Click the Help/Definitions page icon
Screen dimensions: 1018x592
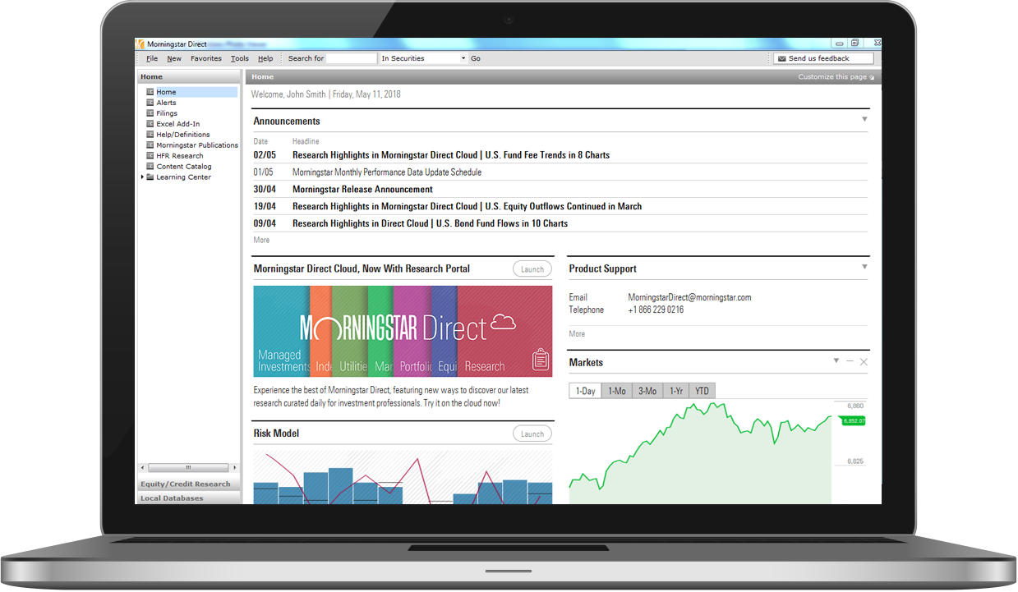(x=150, y=135)
